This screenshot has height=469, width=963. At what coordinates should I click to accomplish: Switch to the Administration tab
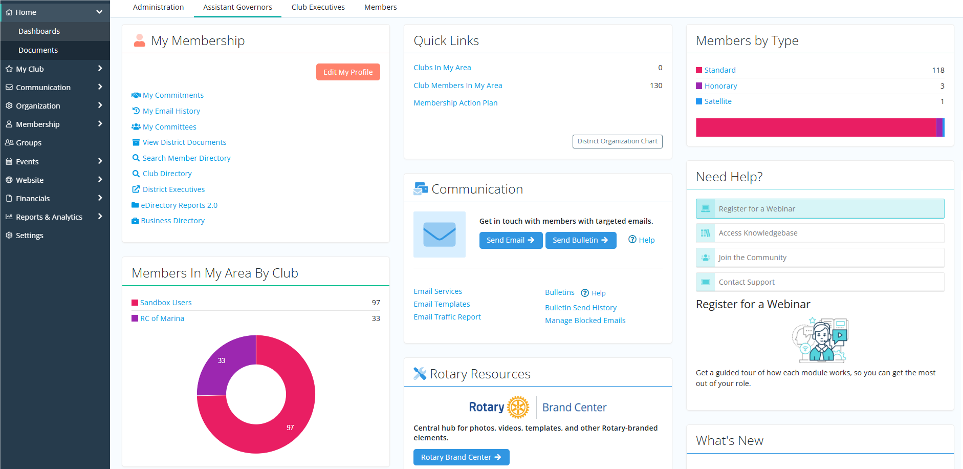tap(158, 7)
